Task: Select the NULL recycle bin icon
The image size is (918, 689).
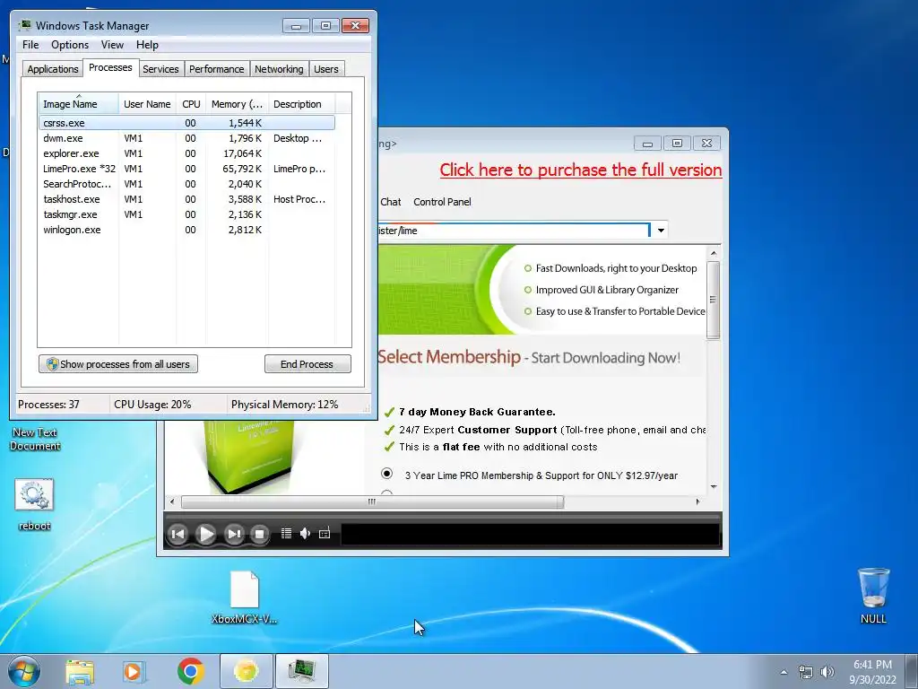Action: pos(873,596)
